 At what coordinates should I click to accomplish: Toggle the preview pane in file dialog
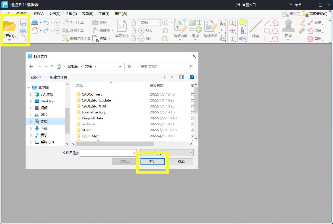pyautogui.click(x=182, y=77)
